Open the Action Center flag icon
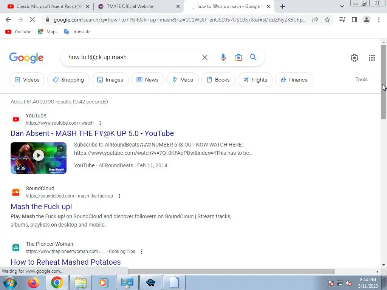The image size is (387, 290). coord(330,283)
